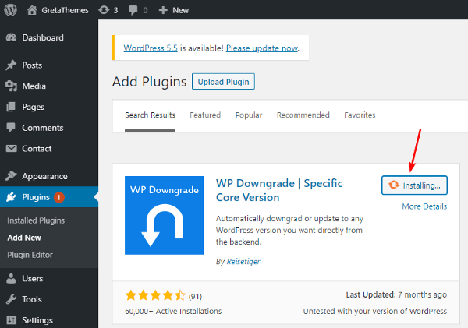Open the Appearance menu
Viewport: 468px width, 328px height.
click(x=44, y=177)
